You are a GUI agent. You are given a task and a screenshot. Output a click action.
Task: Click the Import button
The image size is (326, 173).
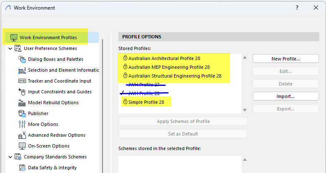(285, 96)
